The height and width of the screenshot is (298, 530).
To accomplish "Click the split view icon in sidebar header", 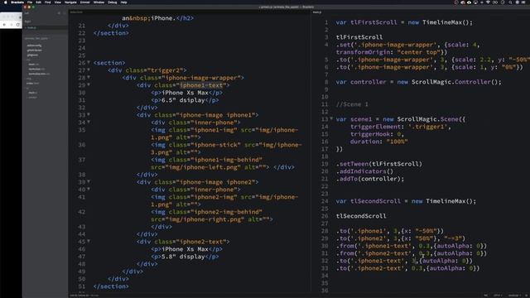I will click(x=65, y=13).
